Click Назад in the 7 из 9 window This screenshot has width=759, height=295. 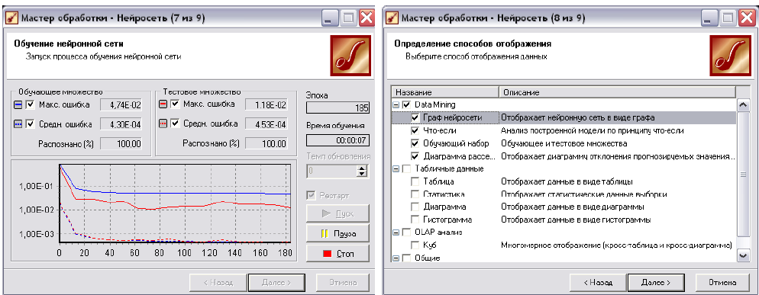[x=218, y=282]
